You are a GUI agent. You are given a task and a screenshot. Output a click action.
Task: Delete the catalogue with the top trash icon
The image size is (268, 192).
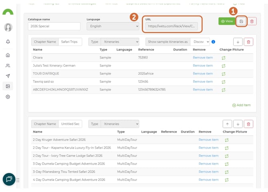pyautogui.click(x=252, y=22)
